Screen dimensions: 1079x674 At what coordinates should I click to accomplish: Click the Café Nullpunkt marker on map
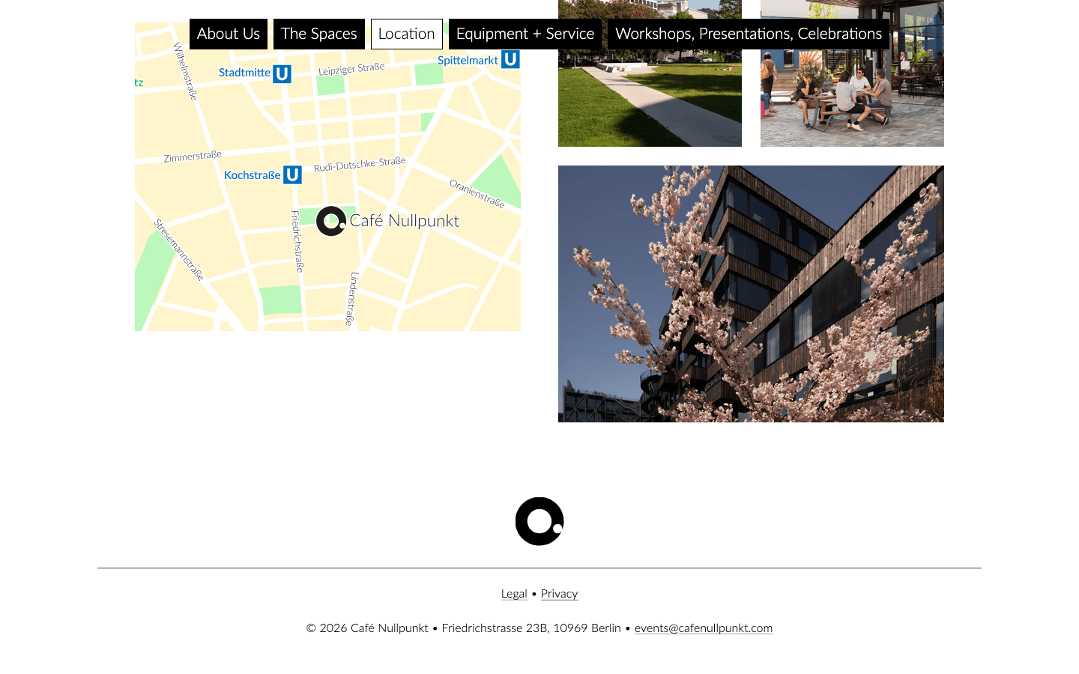point(330,221)
